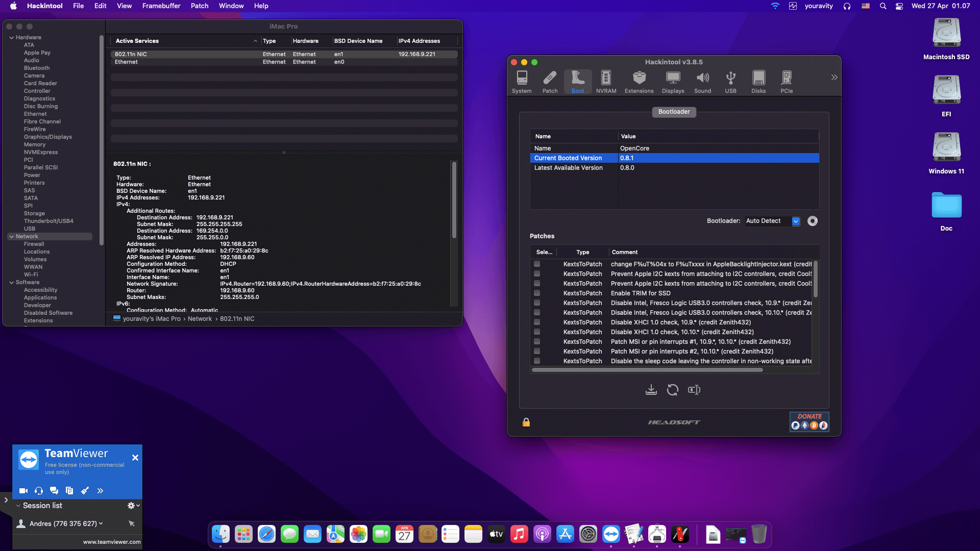980x551 pixels.
Task: Click the download icon below Patches
Action: coord(651,390)
